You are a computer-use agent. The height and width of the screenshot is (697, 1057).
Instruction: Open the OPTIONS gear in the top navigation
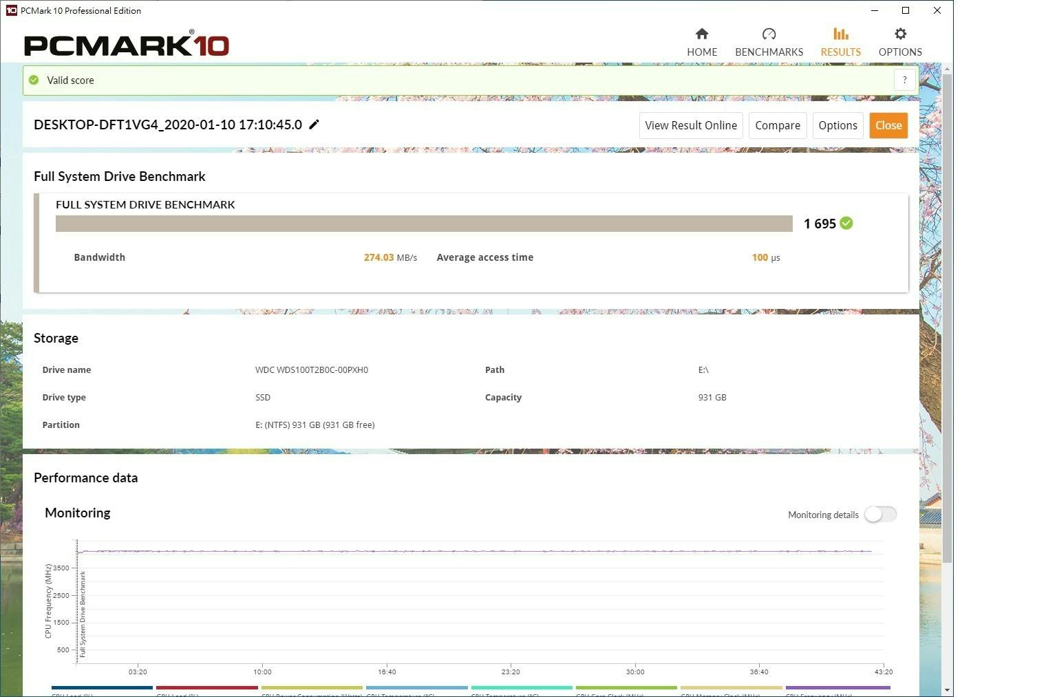pos(900,42)
